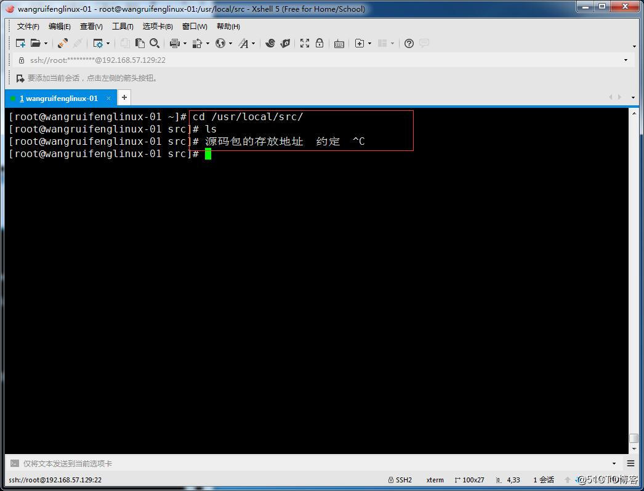The width and height of the screenshot is (644, 491).
Task: Open the 工具(T) menu
Action: [123, 26]
